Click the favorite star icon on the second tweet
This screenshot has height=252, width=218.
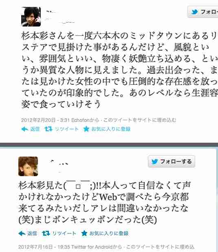[84, 233]
